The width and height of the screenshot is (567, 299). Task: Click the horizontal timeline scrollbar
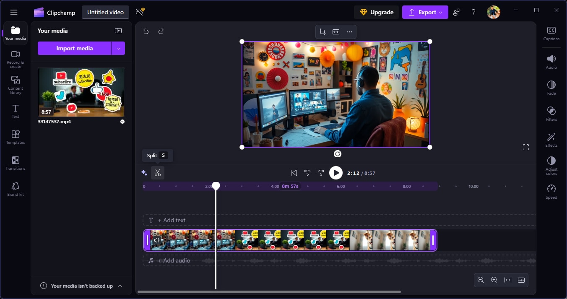[x=269, y=292]
